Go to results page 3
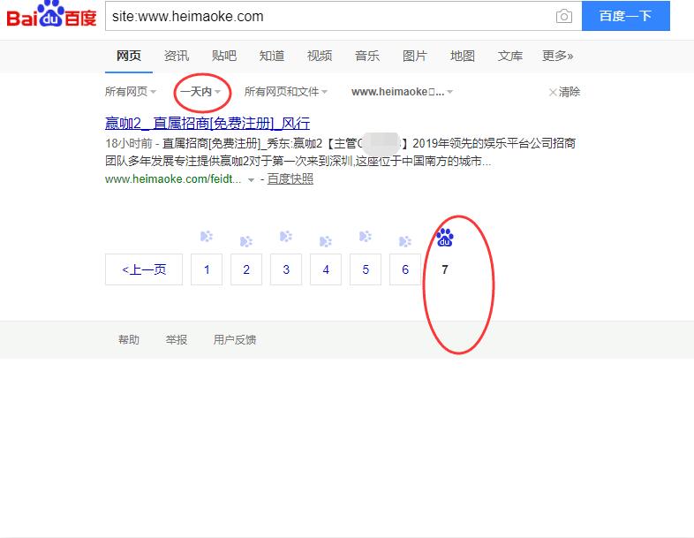 (286, 269)
